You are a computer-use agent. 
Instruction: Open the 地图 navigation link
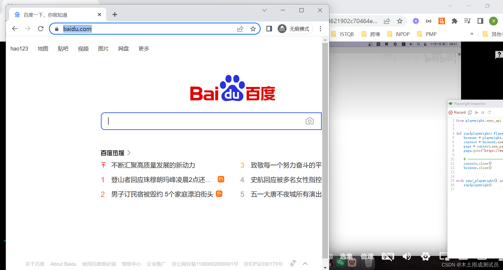click(x=43, y=49)
